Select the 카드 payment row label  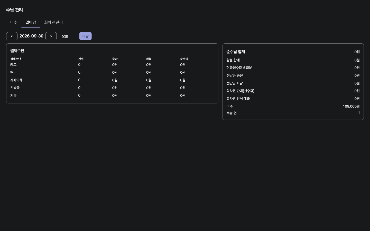[13, 65]
